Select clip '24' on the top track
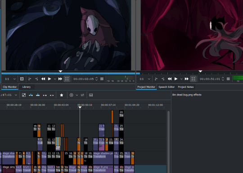Image resolution: width=243 pixels, height=173 pixels. coord(121,117)
